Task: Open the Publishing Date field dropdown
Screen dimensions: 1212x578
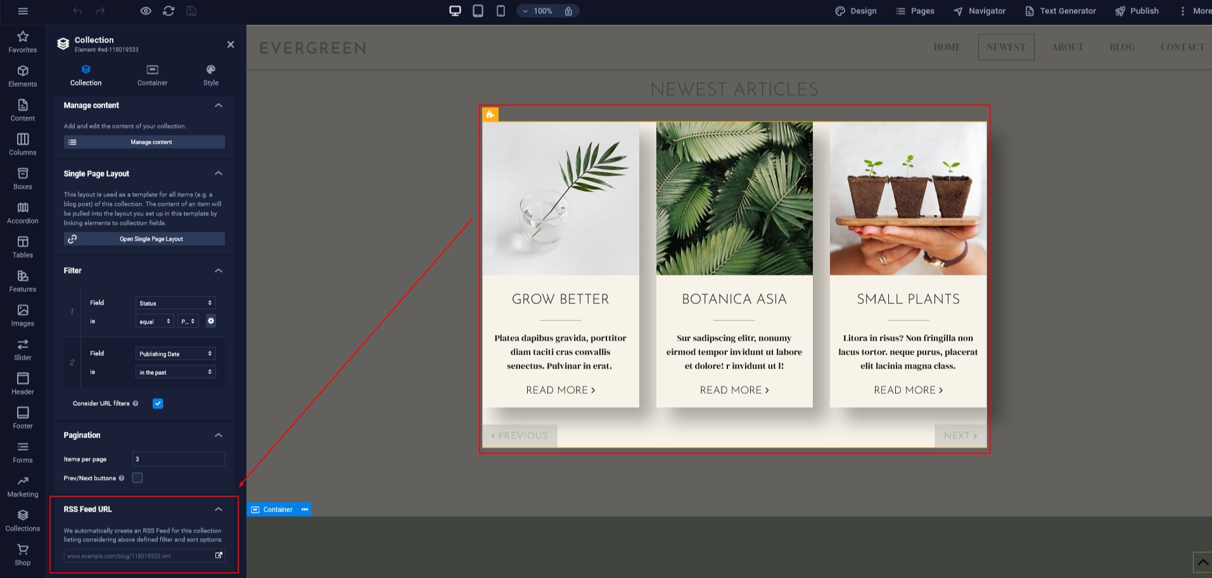Action: click(x=175, y=354)
